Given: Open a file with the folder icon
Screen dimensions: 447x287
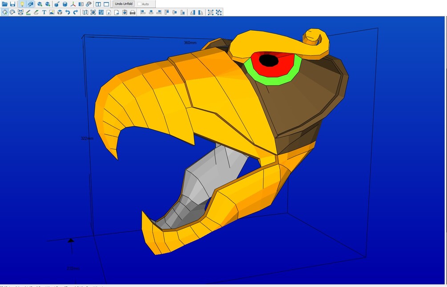Looking at the screenshot, I should click(x=5, y=4).
